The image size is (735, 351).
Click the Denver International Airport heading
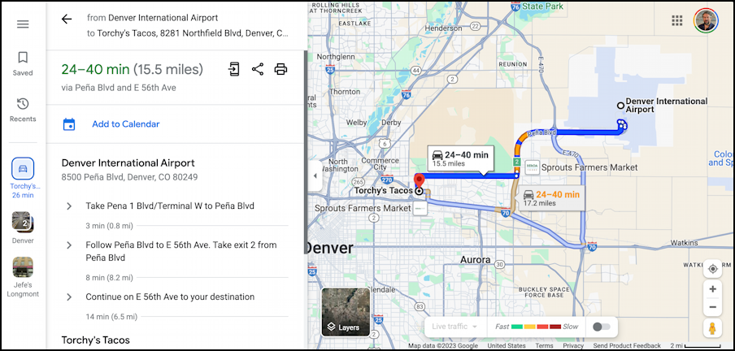pos(128,163)
